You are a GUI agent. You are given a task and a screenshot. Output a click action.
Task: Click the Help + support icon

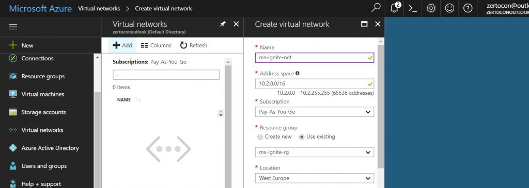coord(13,184)
